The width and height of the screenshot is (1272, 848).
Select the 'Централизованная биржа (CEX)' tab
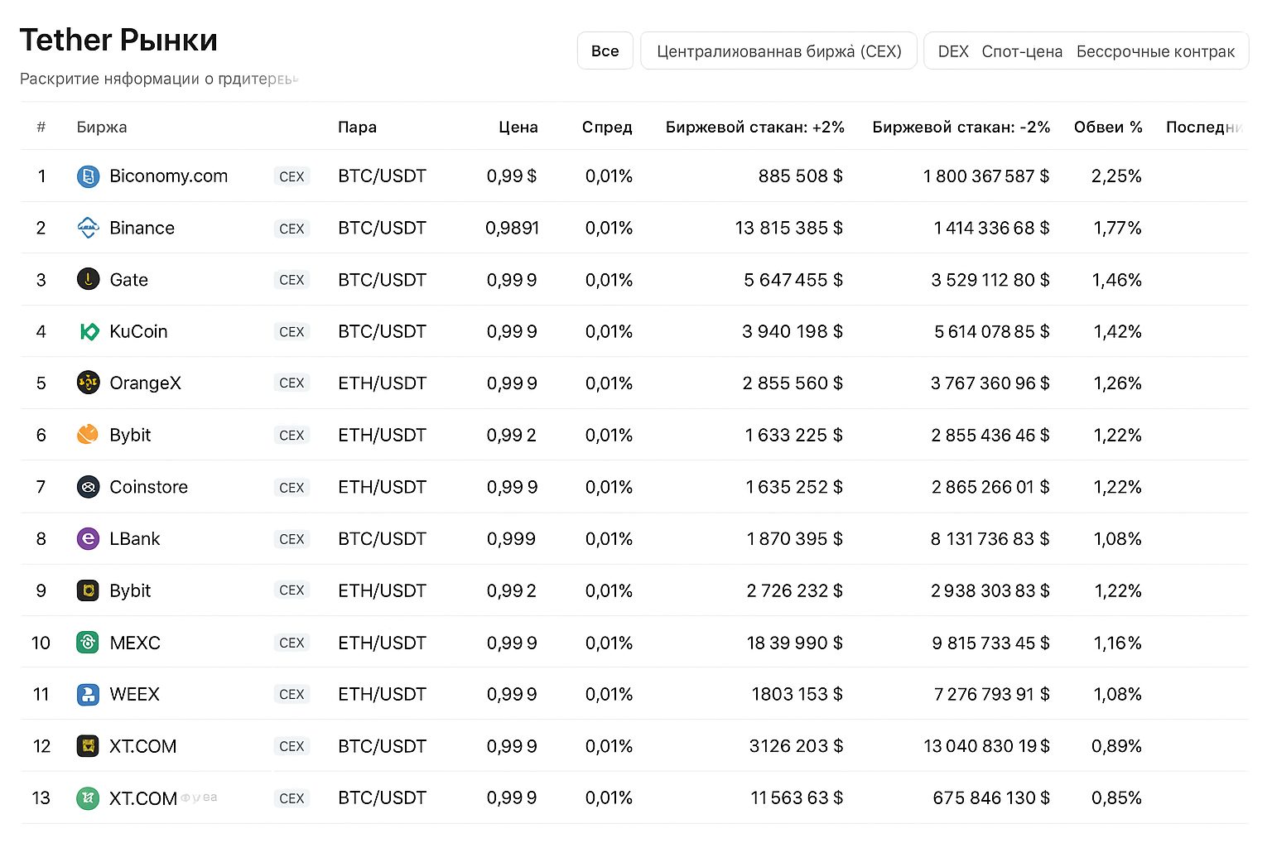click(x=778, y=51)
